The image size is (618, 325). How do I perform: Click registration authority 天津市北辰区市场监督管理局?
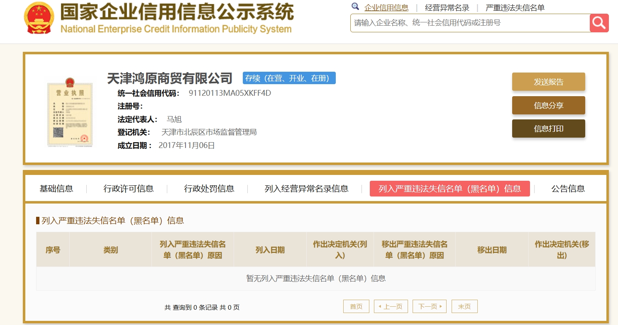[x=209, y=132]
